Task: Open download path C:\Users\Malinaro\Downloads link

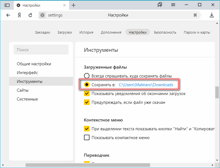Action: pos(146,85)
